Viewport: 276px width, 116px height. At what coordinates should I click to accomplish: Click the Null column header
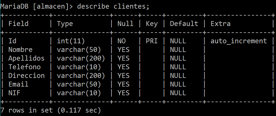[x=126, y=24]
